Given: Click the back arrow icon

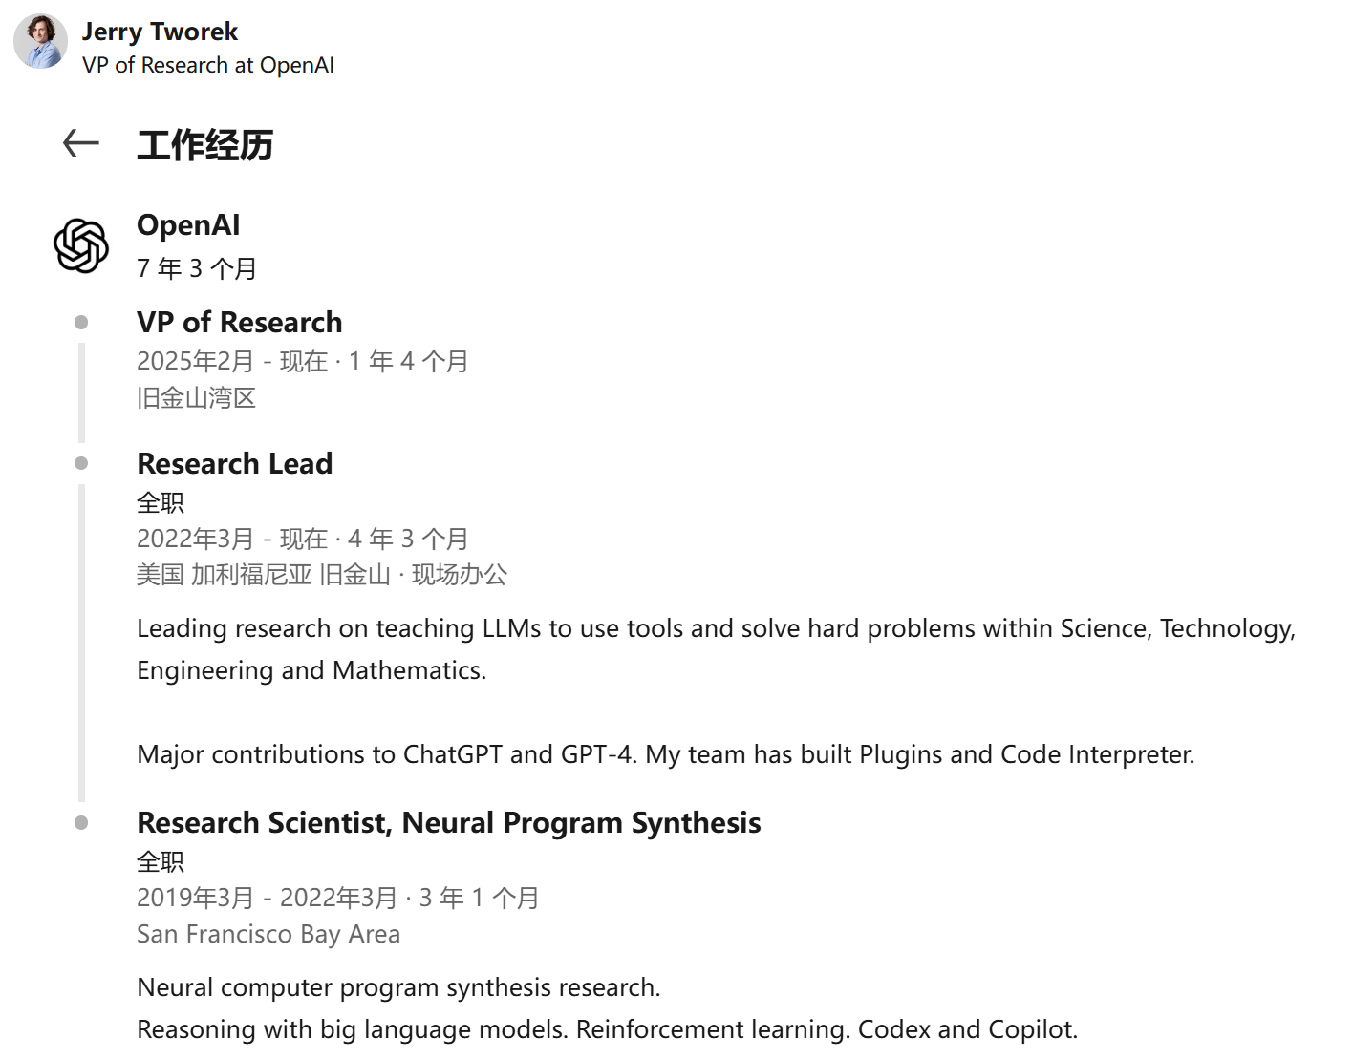Looking at the screenshot, I should pyautogui.click(x=81, y=143).
